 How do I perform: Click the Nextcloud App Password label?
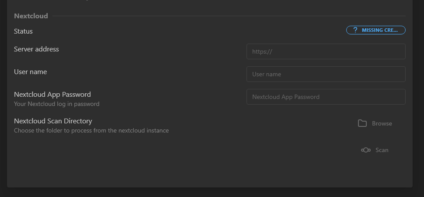pyautogui.click(x=52, y=94)
